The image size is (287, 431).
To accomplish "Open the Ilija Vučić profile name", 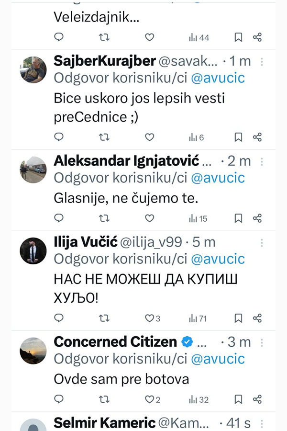I will click(86, 242).
